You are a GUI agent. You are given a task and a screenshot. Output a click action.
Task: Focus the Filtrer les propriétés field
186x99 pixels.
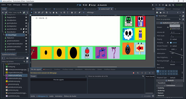point(168,19)
